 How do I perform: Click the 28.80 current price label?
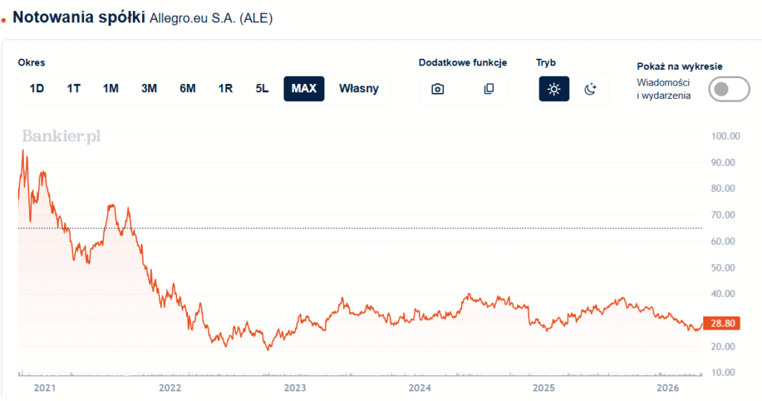click(x=723, y=324)
